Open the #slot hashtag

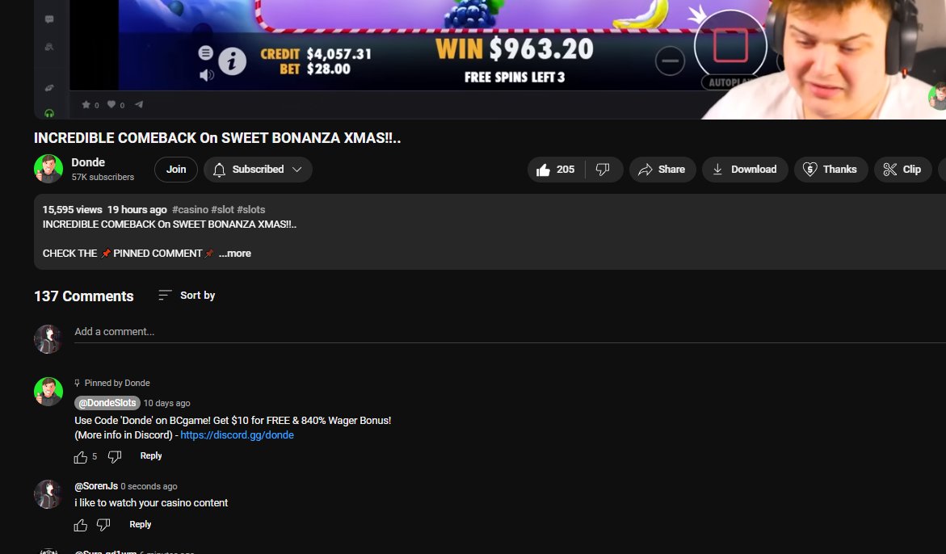point(223,210)
